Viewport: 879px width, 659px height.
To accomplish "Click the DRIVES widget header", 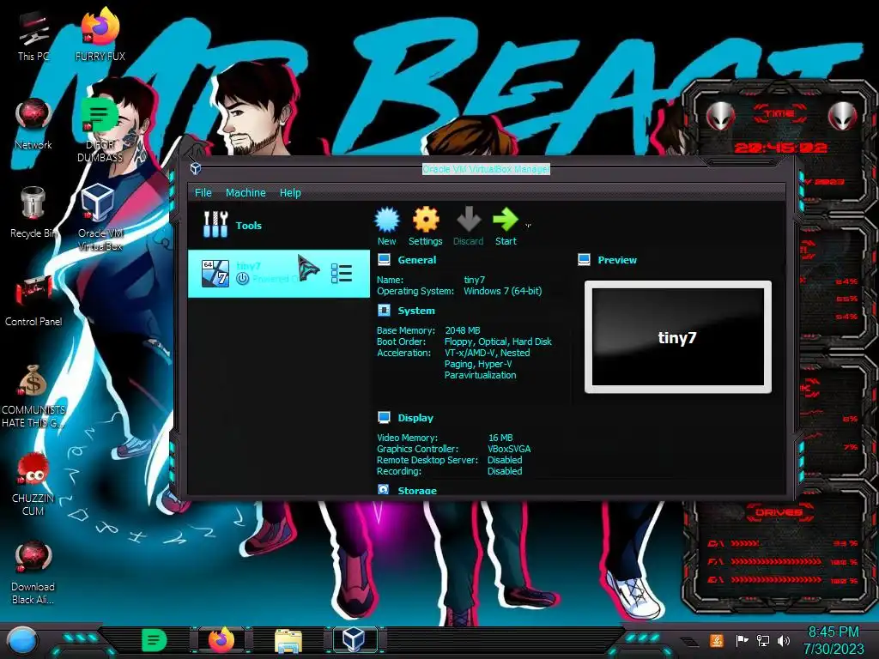I will 779,512.
